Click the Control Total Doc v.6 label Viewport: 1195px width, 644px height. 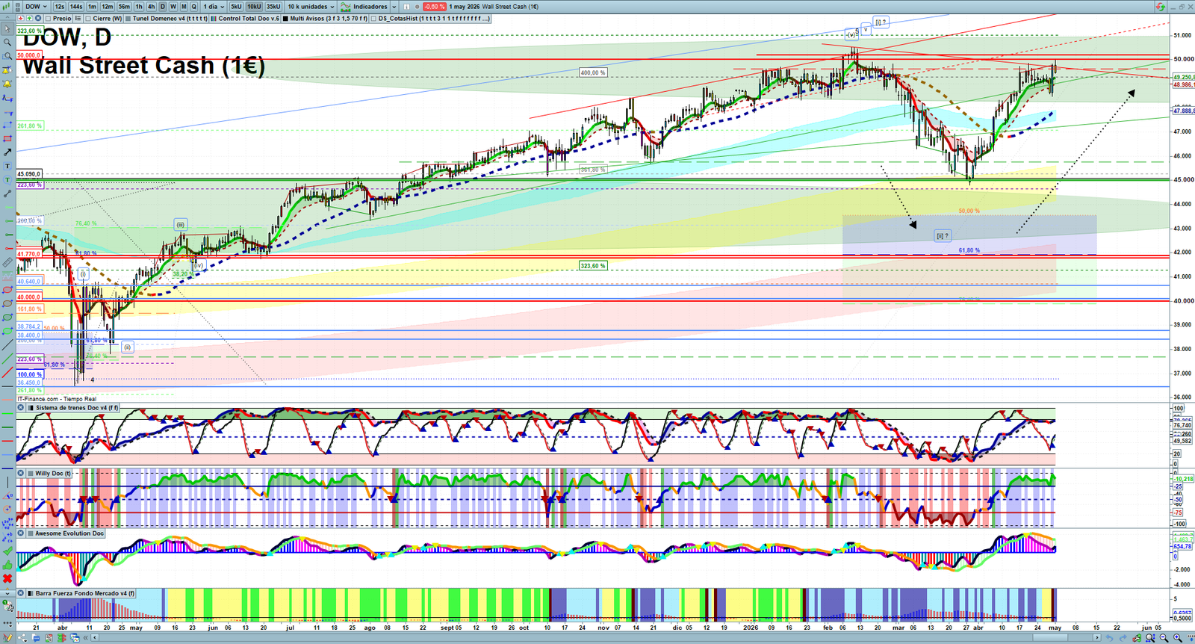pos(249,18)
